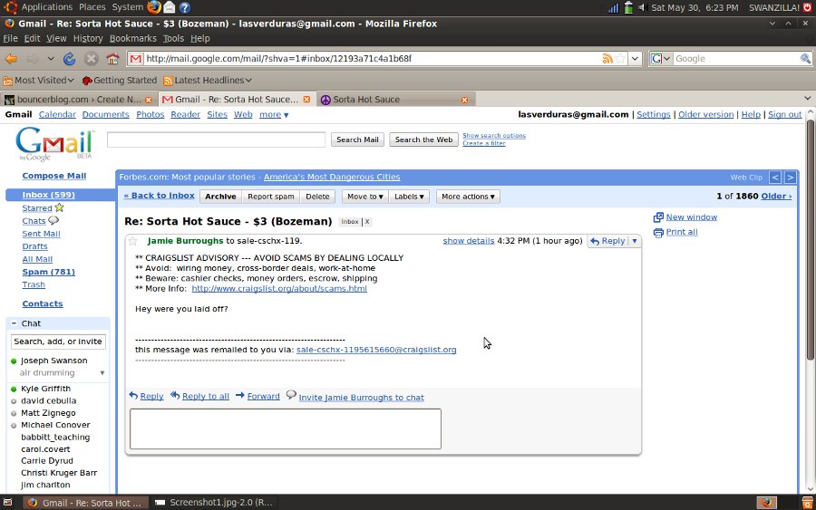Open the craigslist scams info link

[x=279, y=289]
